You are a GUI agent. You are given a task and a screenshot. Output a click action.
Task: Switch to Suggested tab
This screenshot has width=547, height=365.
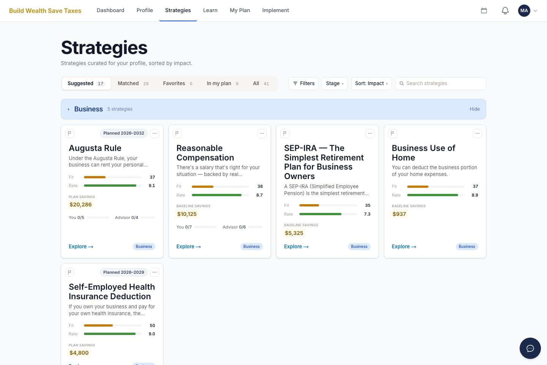point(86,84)
